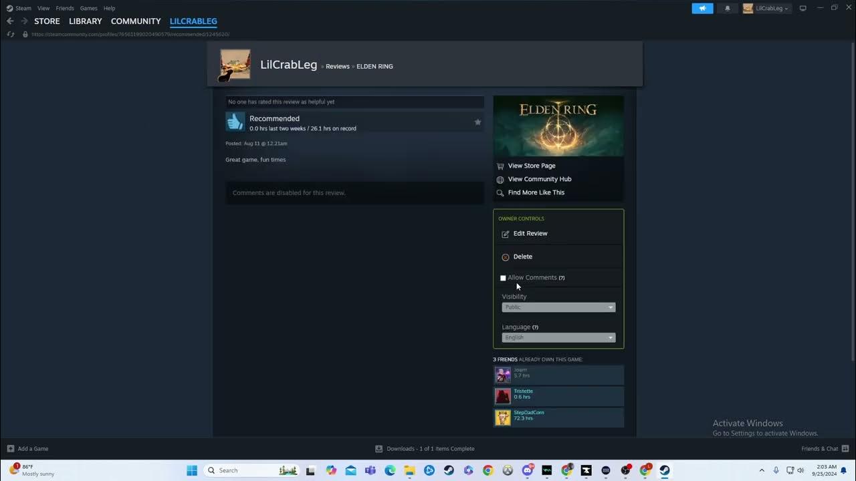Open the Friends menu
This screenshot has height=481, width=856.
pyautogui.click(x=65, y=8)
